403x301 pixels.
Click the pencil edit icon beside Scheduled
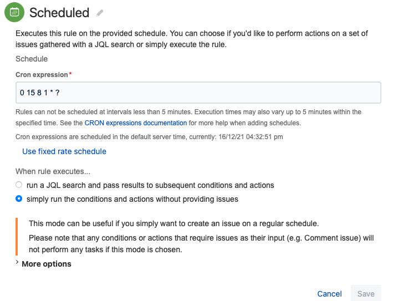tap(100, 13)
